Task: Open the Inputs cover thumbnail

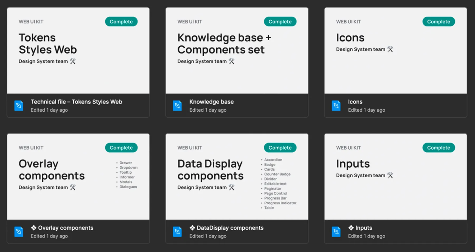Action: [x=396, y=177]
